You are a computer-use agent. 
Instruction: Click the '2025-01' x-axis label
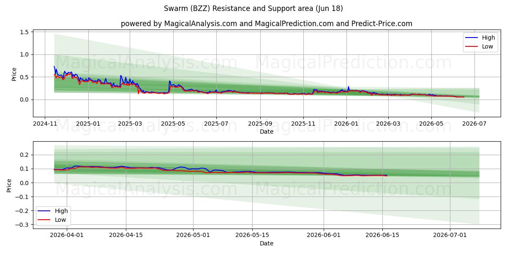click(88, 124)
